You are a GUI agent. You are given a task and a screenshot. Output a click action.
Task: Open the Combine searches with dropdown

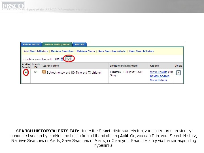click(x=59, y=59)
